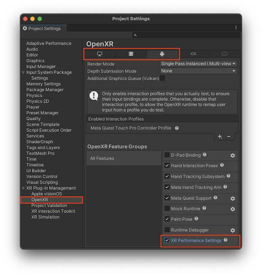Toggle Additional Graphics Queue (Vulkan) checkbox
The image size is (262, 276).
click(162, 78)
